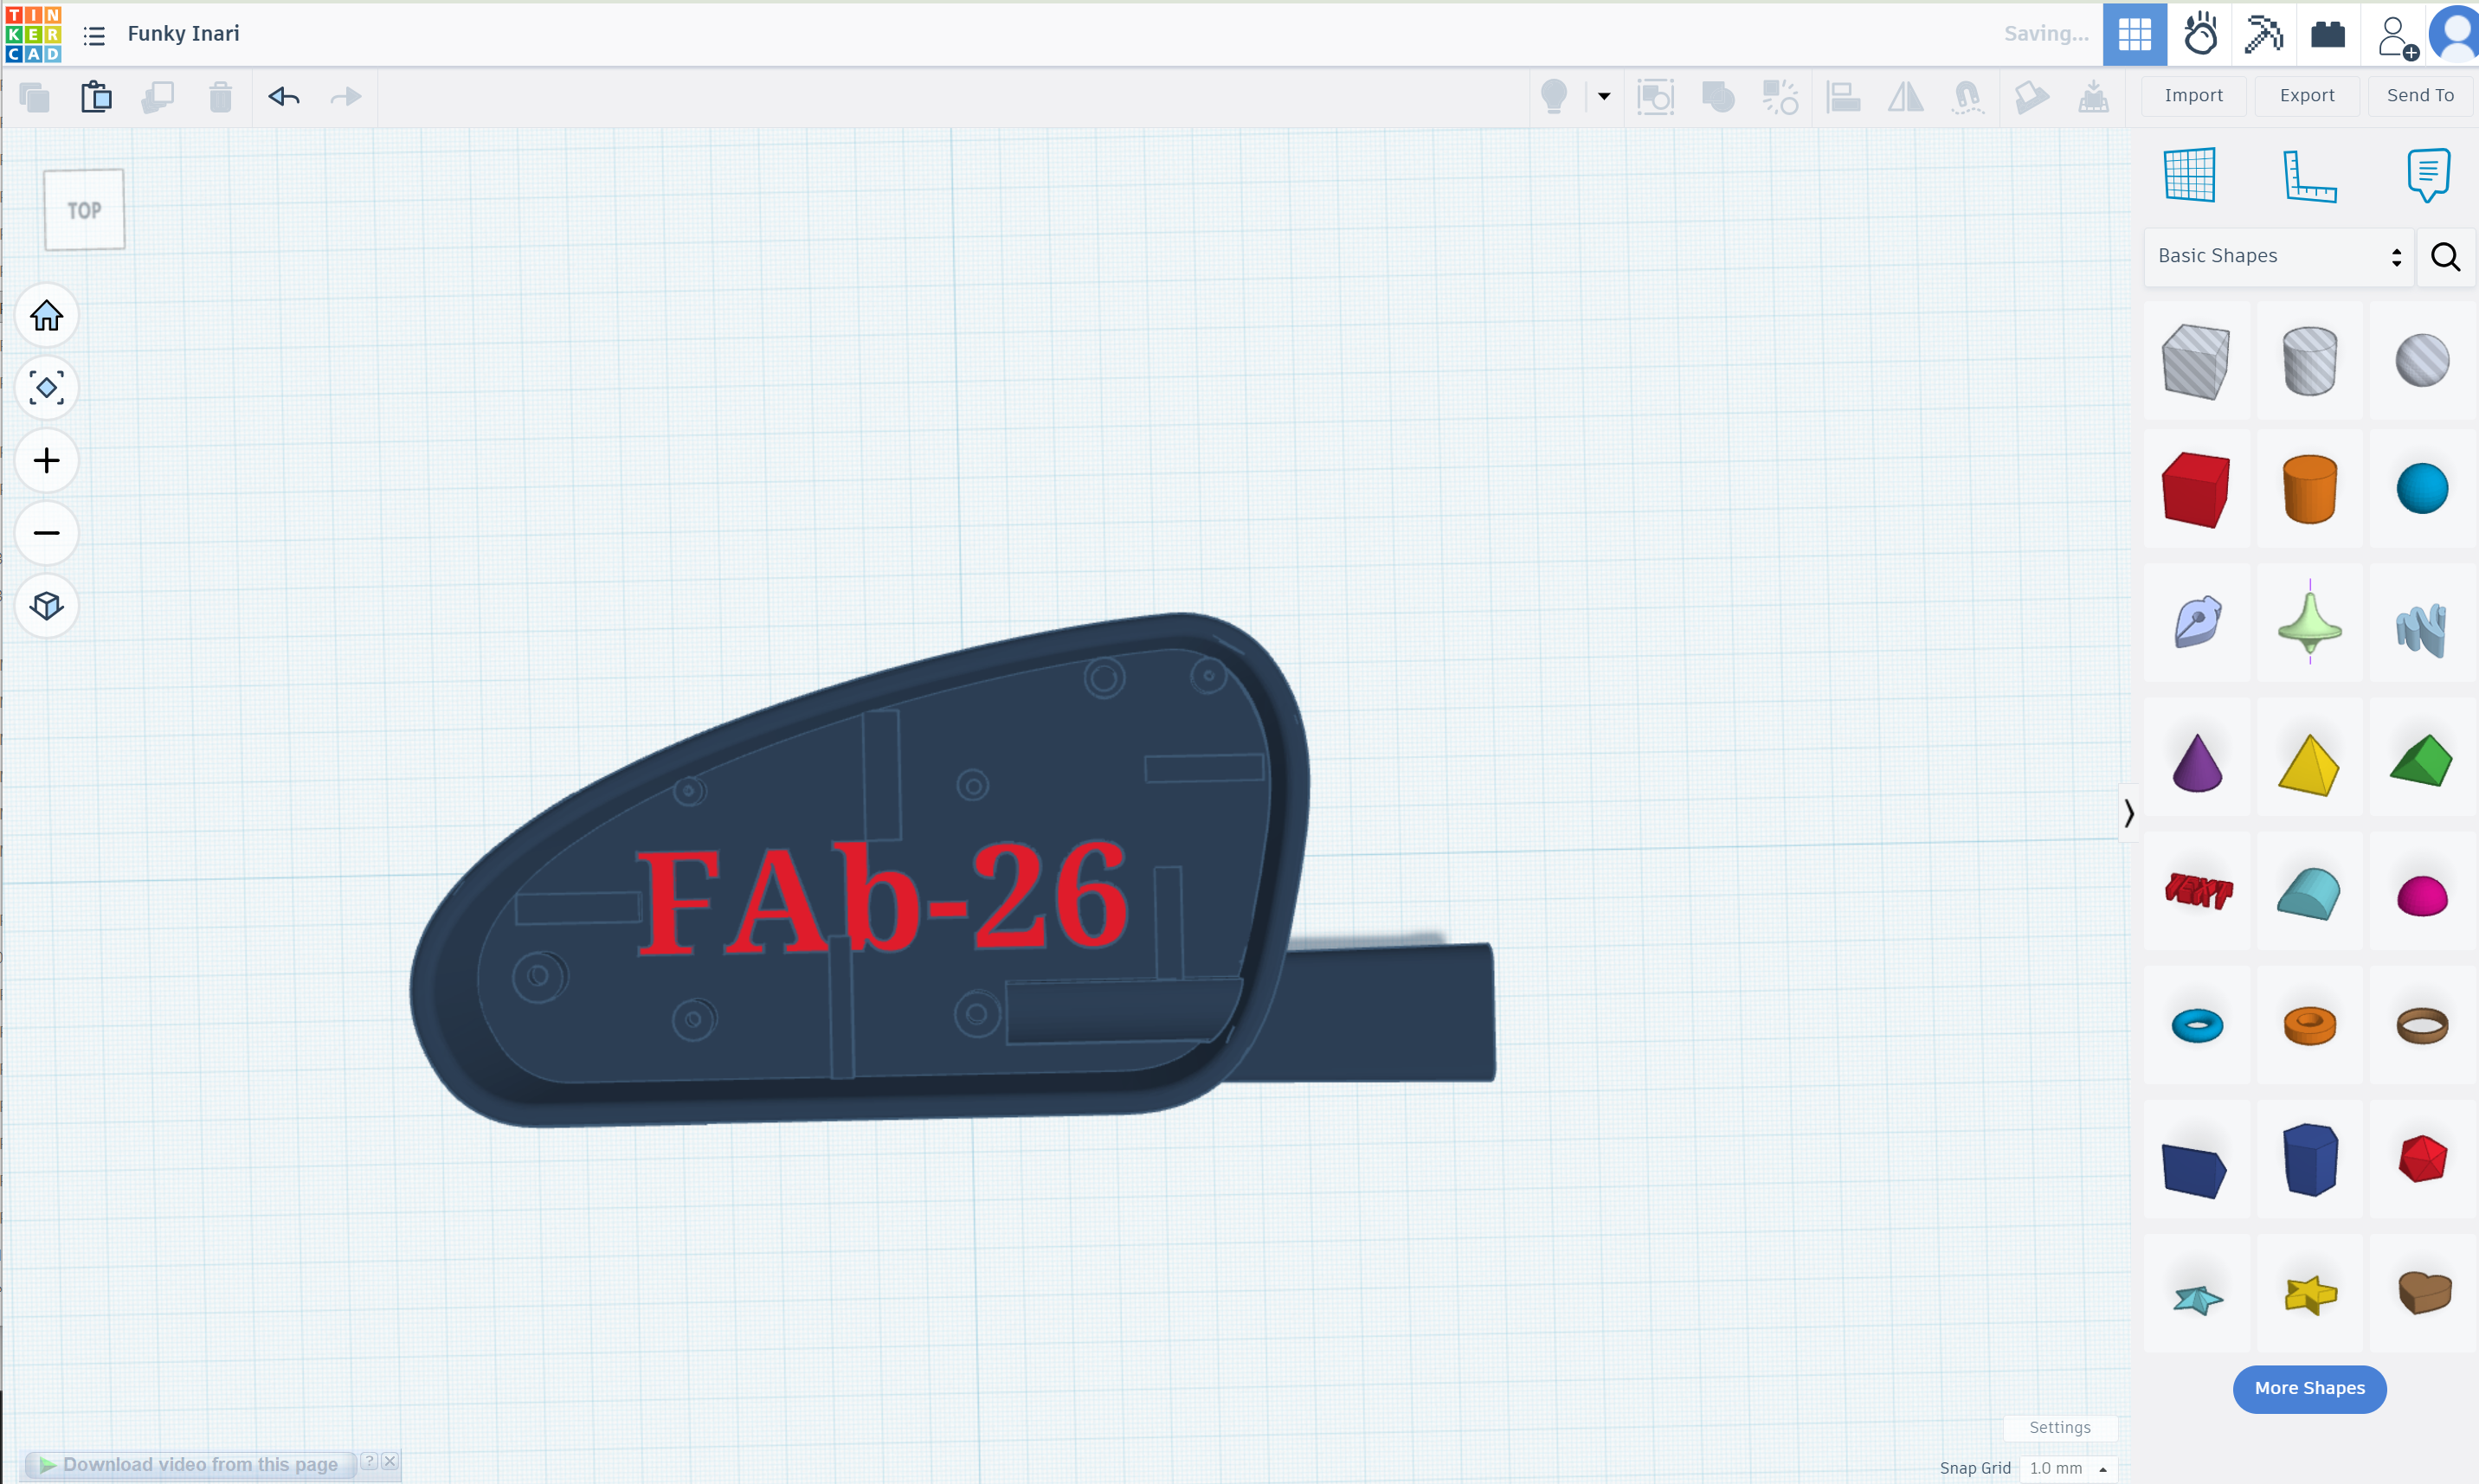The height and width of the screenshot is (1484, 2479).
Task: Click the Group shapes icon
Action: pos(1718,97)
